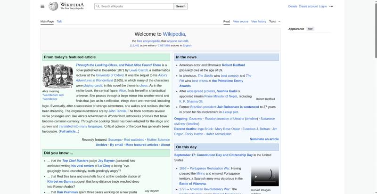Play the Ronald Reagan video
The height and width of the screenshot is (194, 377).
pos(256,177)
